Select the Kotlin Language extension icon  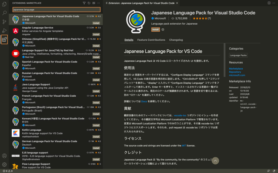tap(15, 133)
